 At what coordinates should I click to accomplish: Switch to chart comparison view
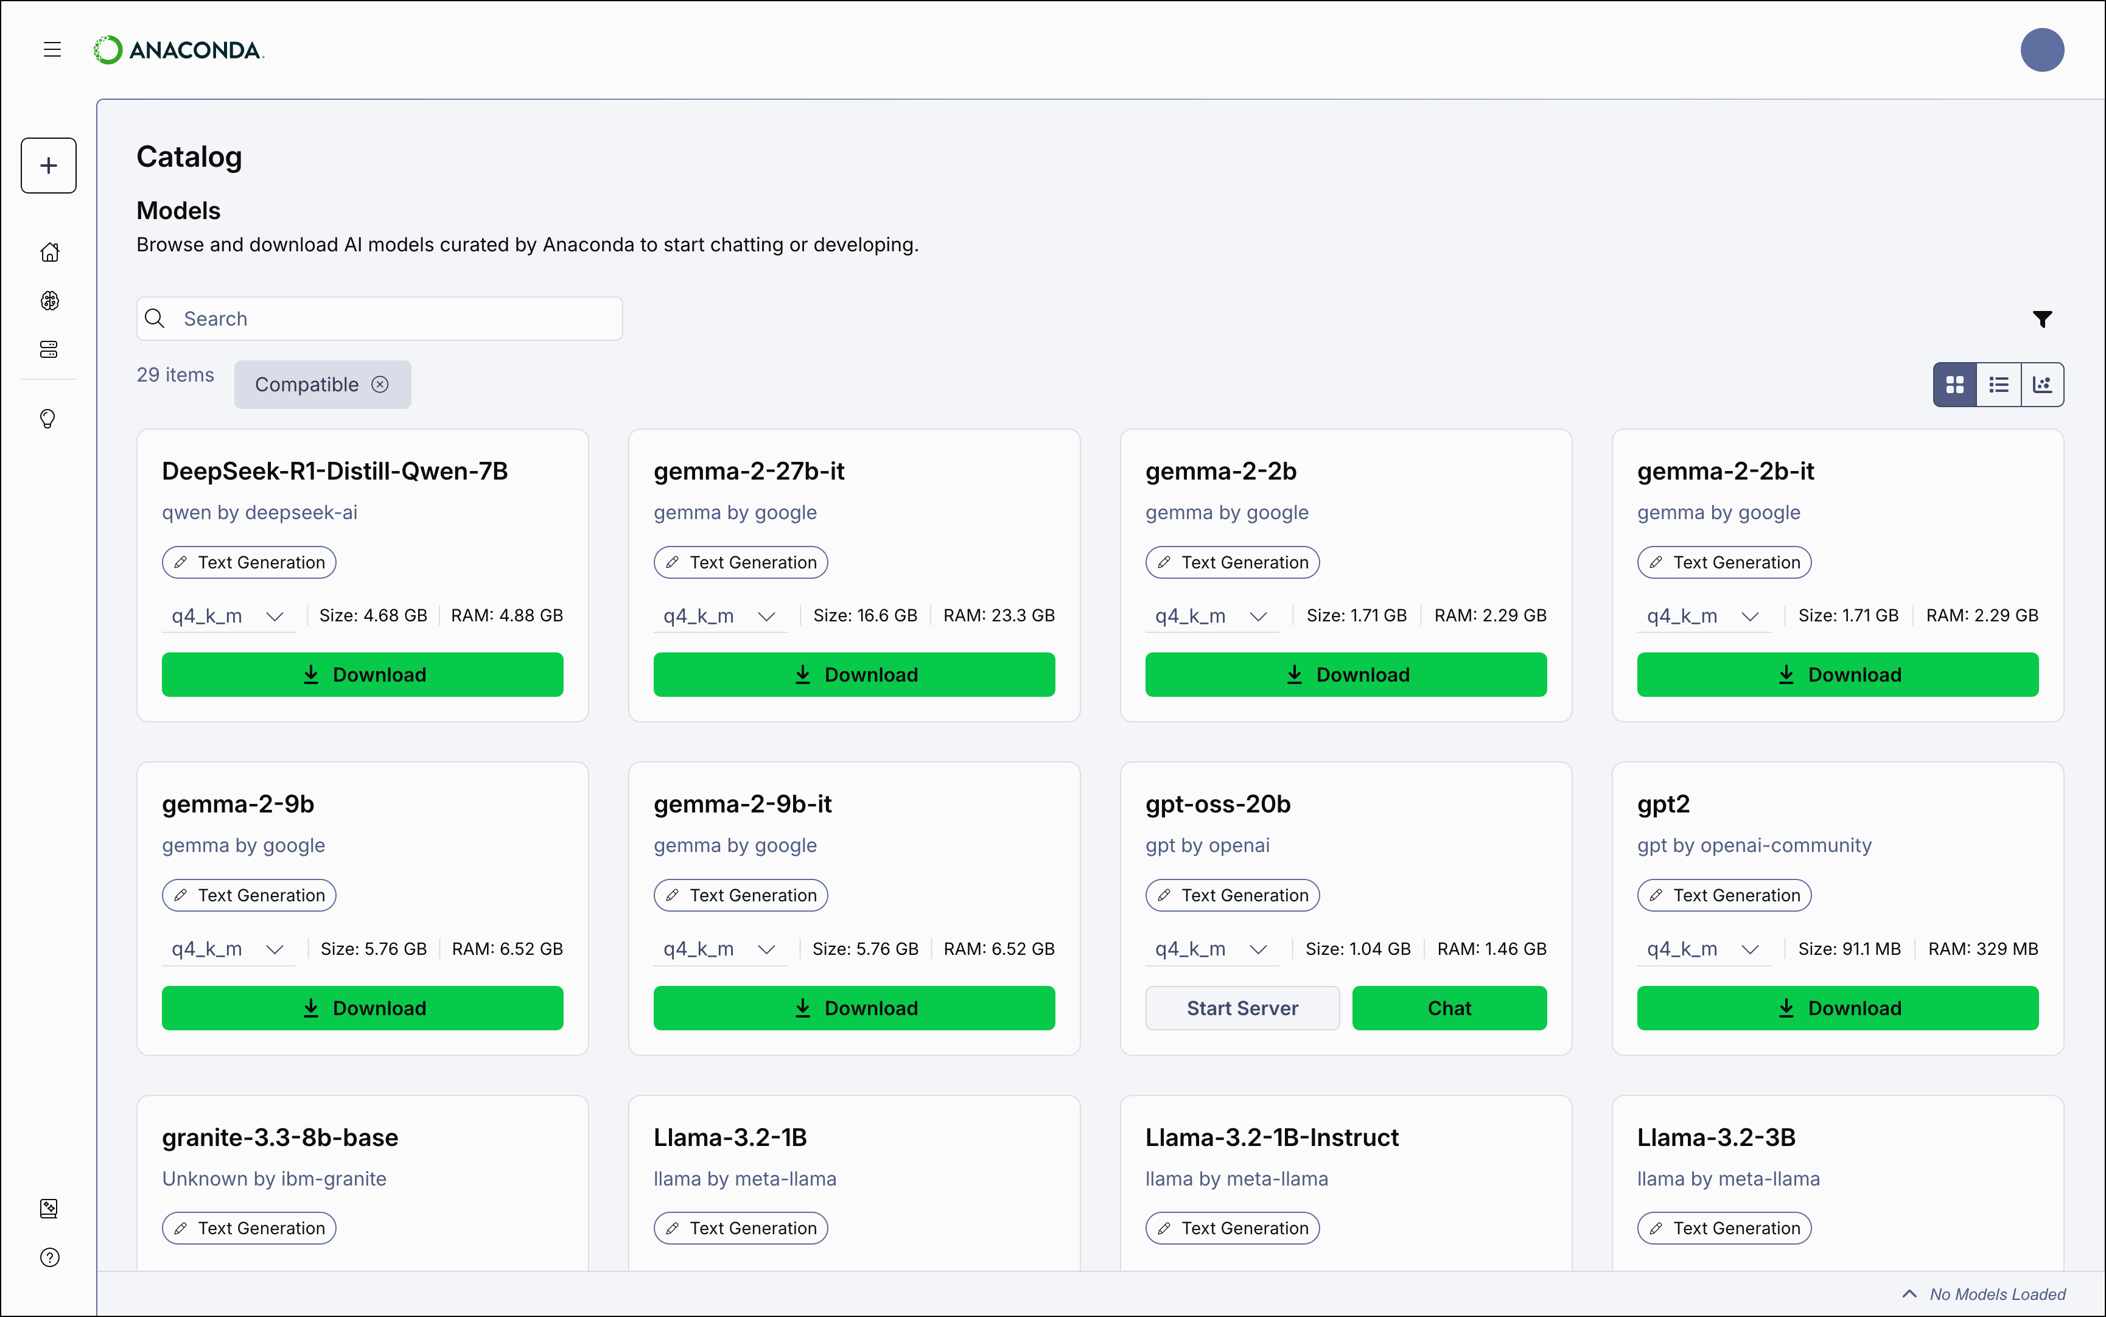coord(2041,383)
